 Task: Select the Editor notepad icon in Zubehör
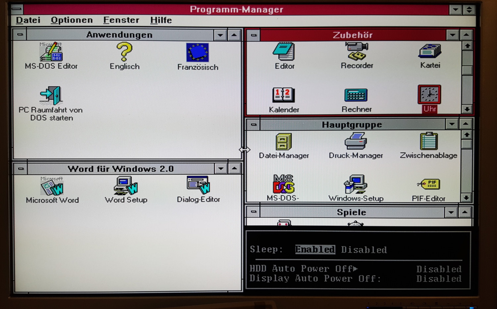point(284,51)
